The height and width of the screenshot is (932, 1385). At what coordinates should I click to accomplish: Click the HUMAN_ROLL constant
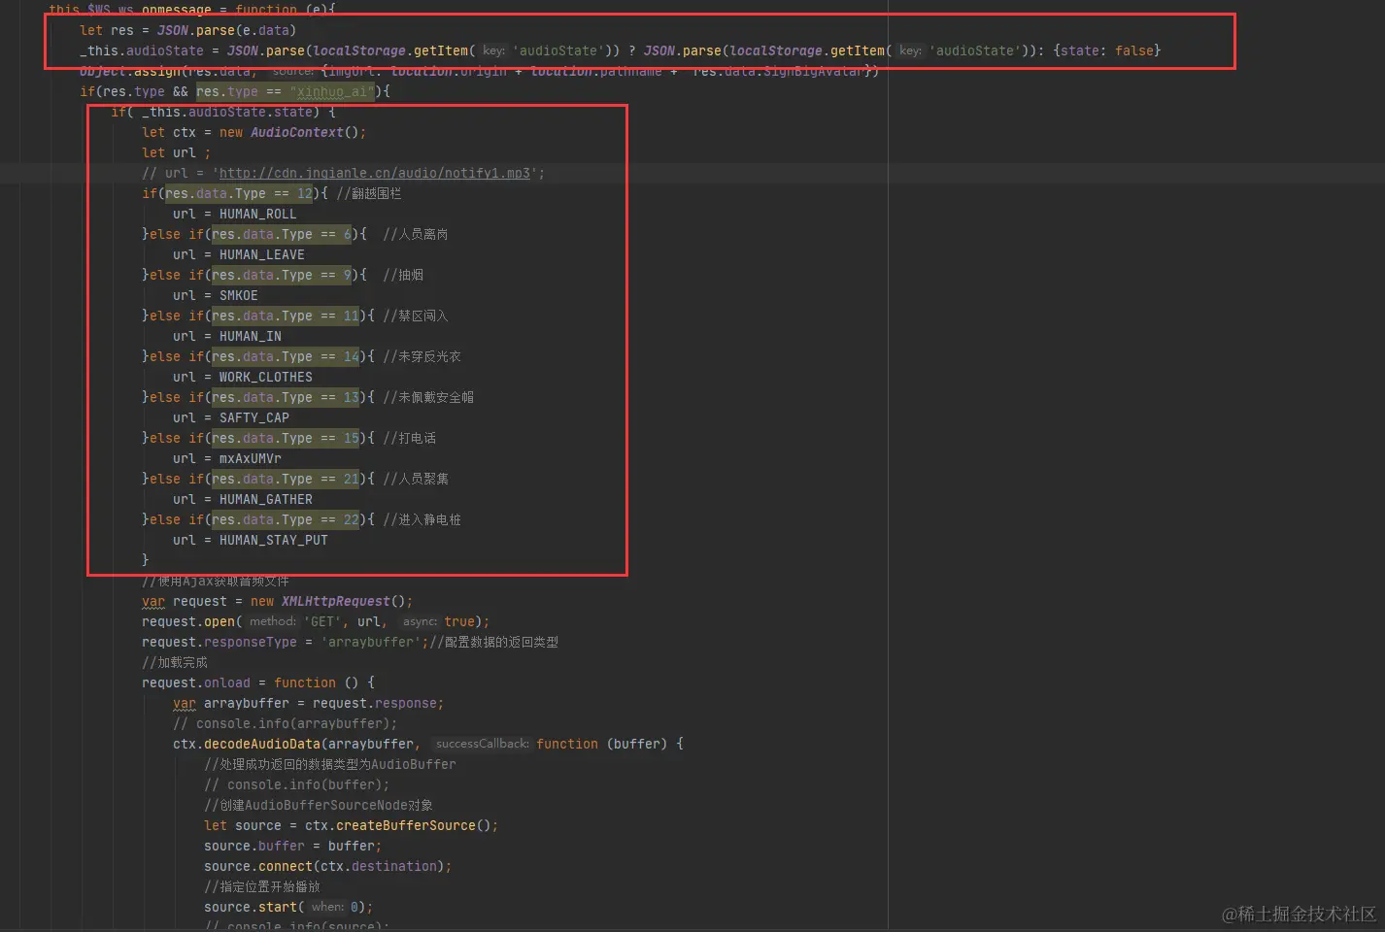258,214
